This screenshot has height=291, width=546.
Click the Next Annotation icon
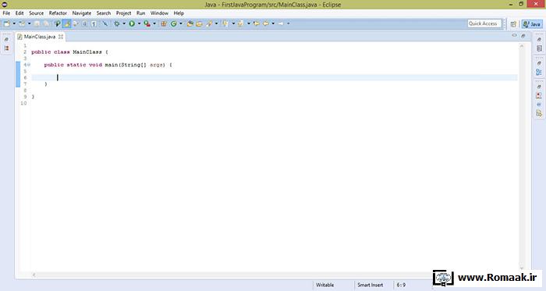pos(225,23)
